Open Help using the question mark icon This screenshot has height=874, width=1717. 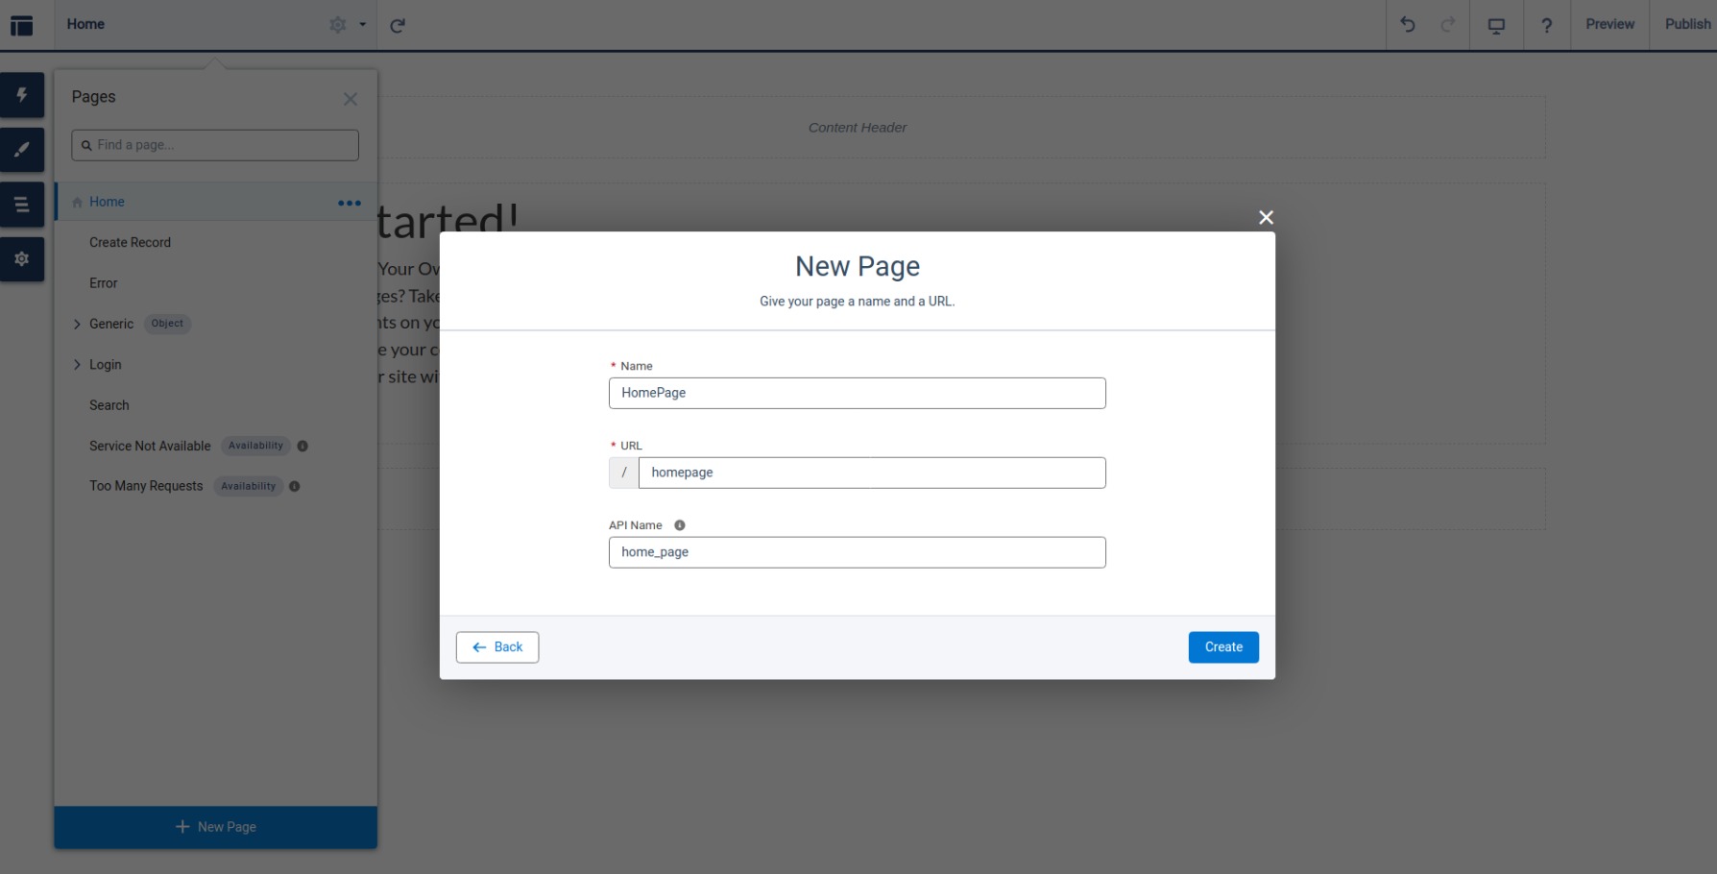click(1546, 24)
